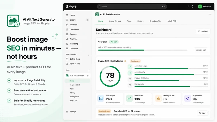Click the generation tokens progress bar

tap(143, 50)
